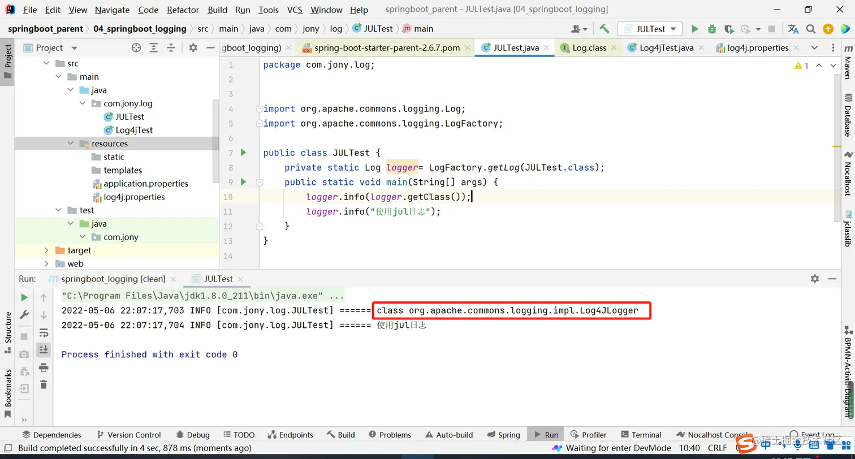
Task: Close the spring-boot-starter-parent-2.6.7.pom tab
Action: tap(468, 48)
